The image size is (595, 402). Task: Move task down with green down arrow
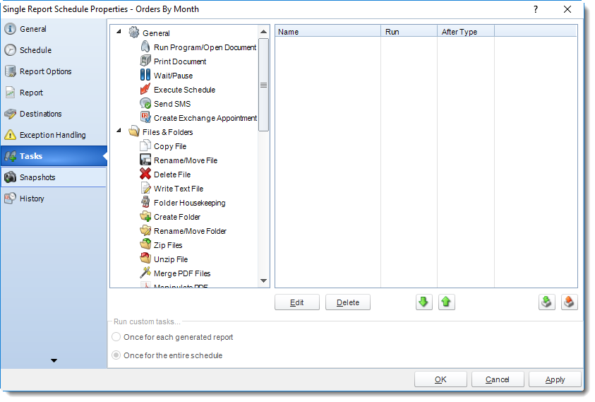pos(424,302)
